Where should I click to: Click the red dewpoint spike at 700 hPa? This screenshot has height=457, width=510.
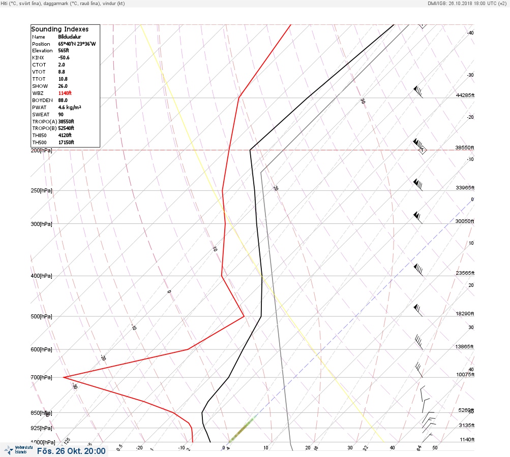[x=64, y=377]
